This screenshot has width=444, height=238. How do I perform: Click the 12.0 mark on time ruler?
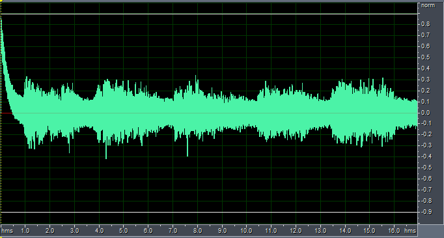pyautogui.click(x=296, y=231)
